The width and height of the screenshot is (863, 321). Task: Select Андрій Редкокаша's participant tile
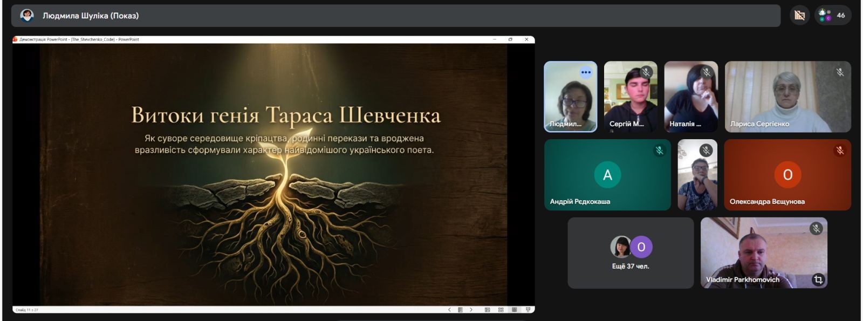(x=607, y=175)
